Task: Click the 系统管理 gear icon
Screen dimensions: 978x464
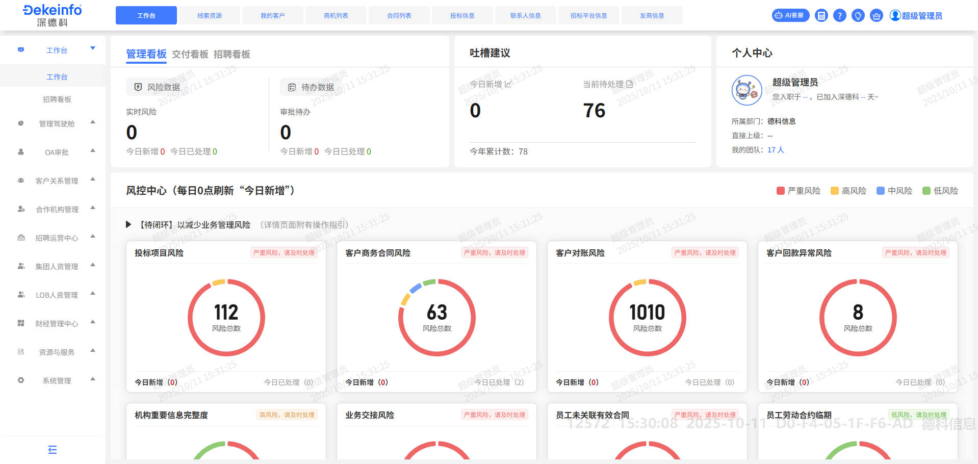Action: pyautogui.click(x=20, y=380)
